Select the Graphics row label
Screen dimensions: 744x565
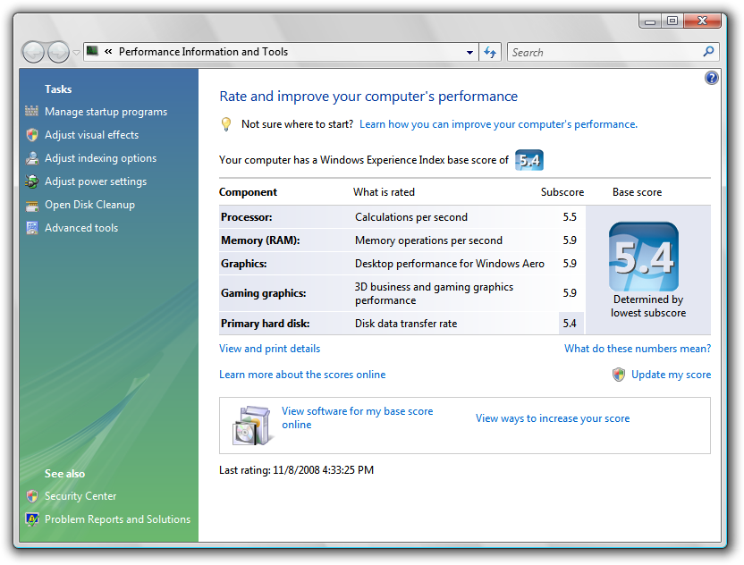(243, 264)
